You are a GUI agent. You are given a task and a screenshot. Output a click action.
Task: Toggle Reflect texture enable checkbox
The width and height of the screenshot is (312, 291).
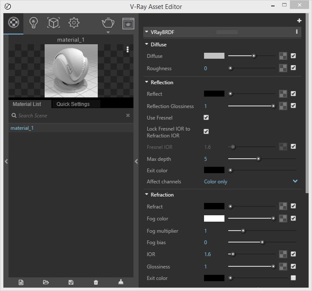[x=293, y=94]
